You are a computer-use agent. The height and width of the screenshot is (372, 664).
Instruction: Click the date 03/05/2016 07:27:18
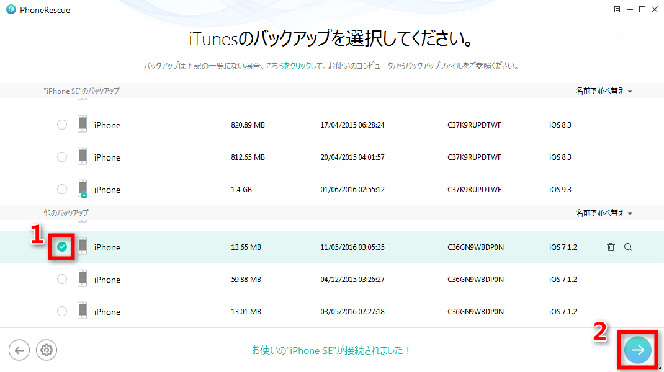[x=352, y=311]
